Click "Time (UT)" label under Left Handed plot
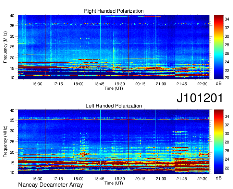233x189 pixels. click(114, 183)
